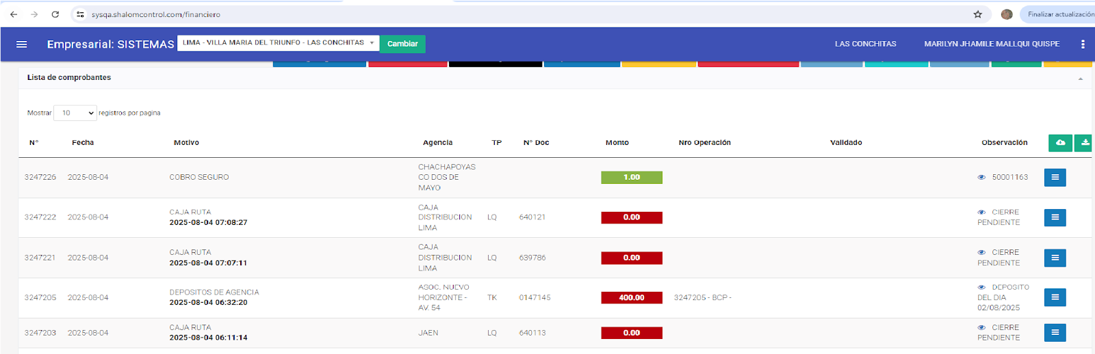Open the three-dot user options menu

click(x=1083, y=44)
